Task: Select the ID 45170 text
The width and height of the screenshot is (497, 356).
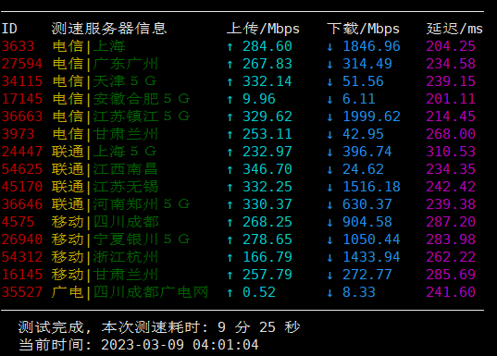Action: click(x=22, y=187)
